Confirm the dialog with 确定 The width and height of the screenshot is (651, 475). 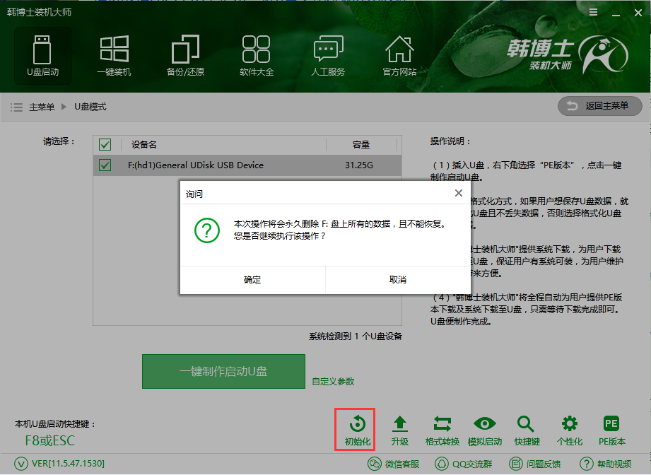tap(252, 280)
